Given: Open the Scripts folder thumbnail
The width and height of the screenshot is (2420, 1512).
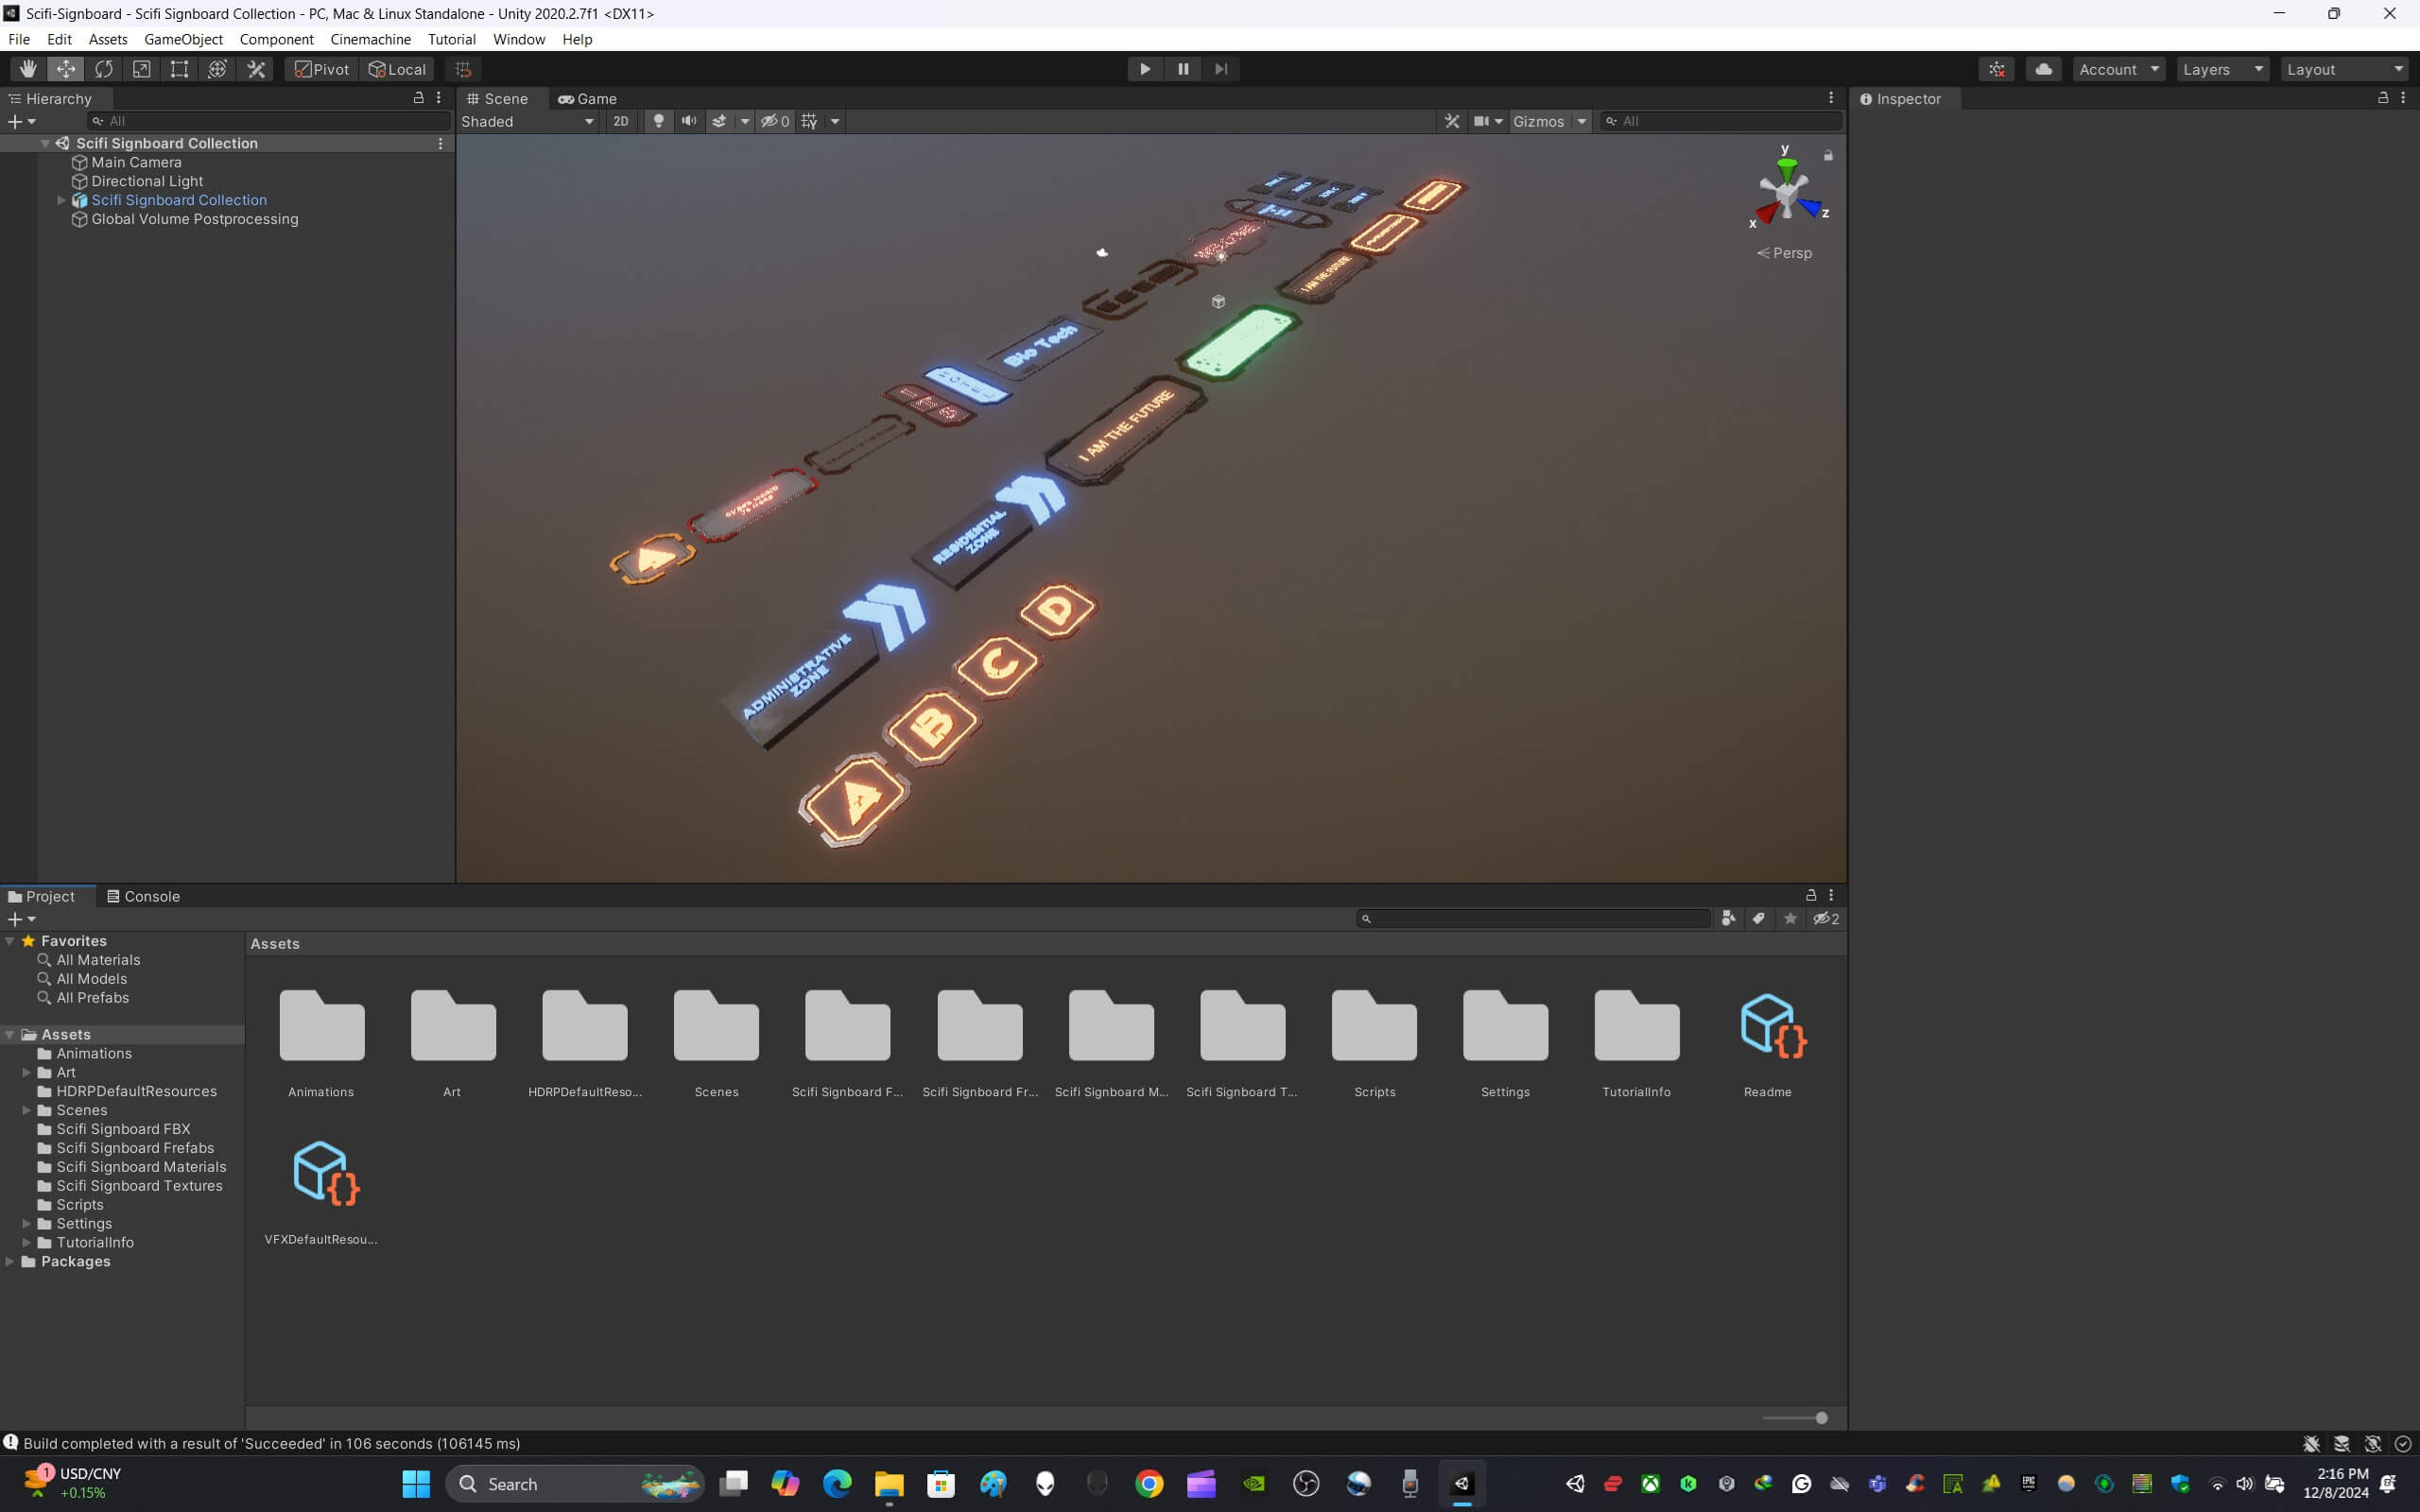Looking at the screenshot, I should pyautogui.click(x=1374, y=1028).
